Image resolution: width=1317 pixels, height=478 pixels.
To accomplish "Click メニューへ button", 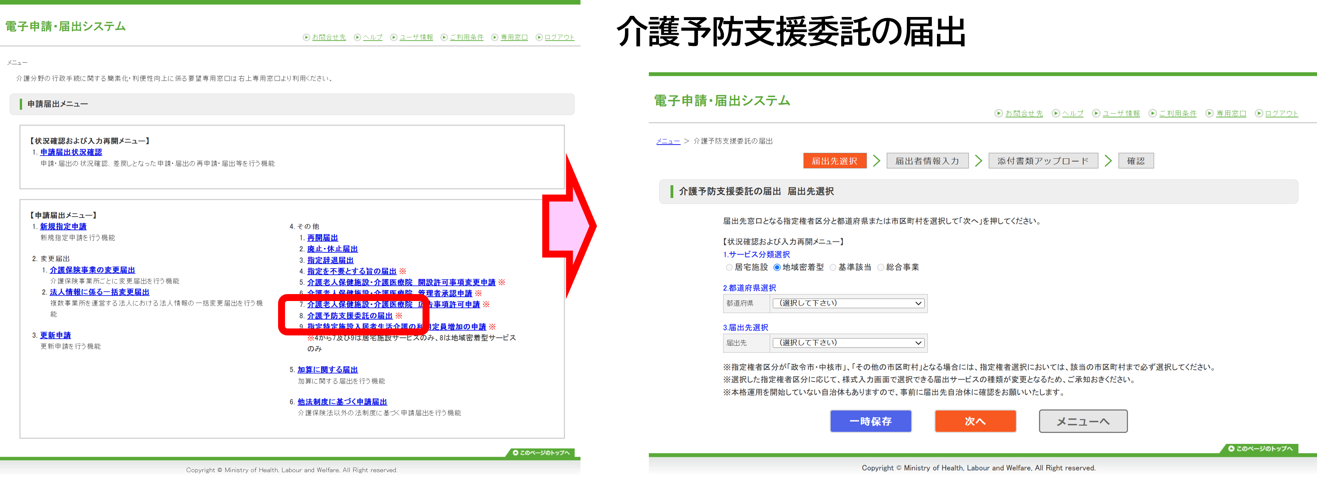I will (1083, 421).
